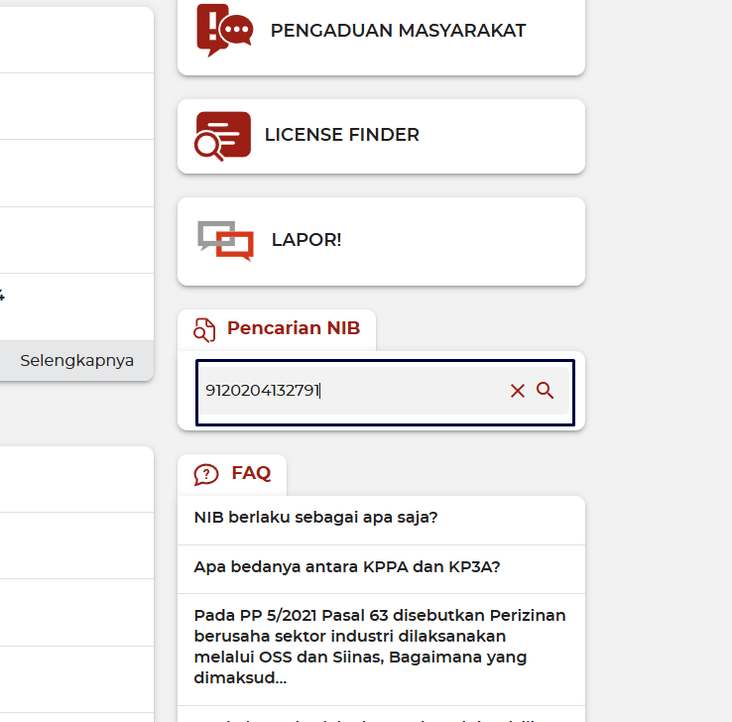Open the Pengaduan Masyarakat icon
The height and width of the screenshot is (722, 732).
point(224,31)
